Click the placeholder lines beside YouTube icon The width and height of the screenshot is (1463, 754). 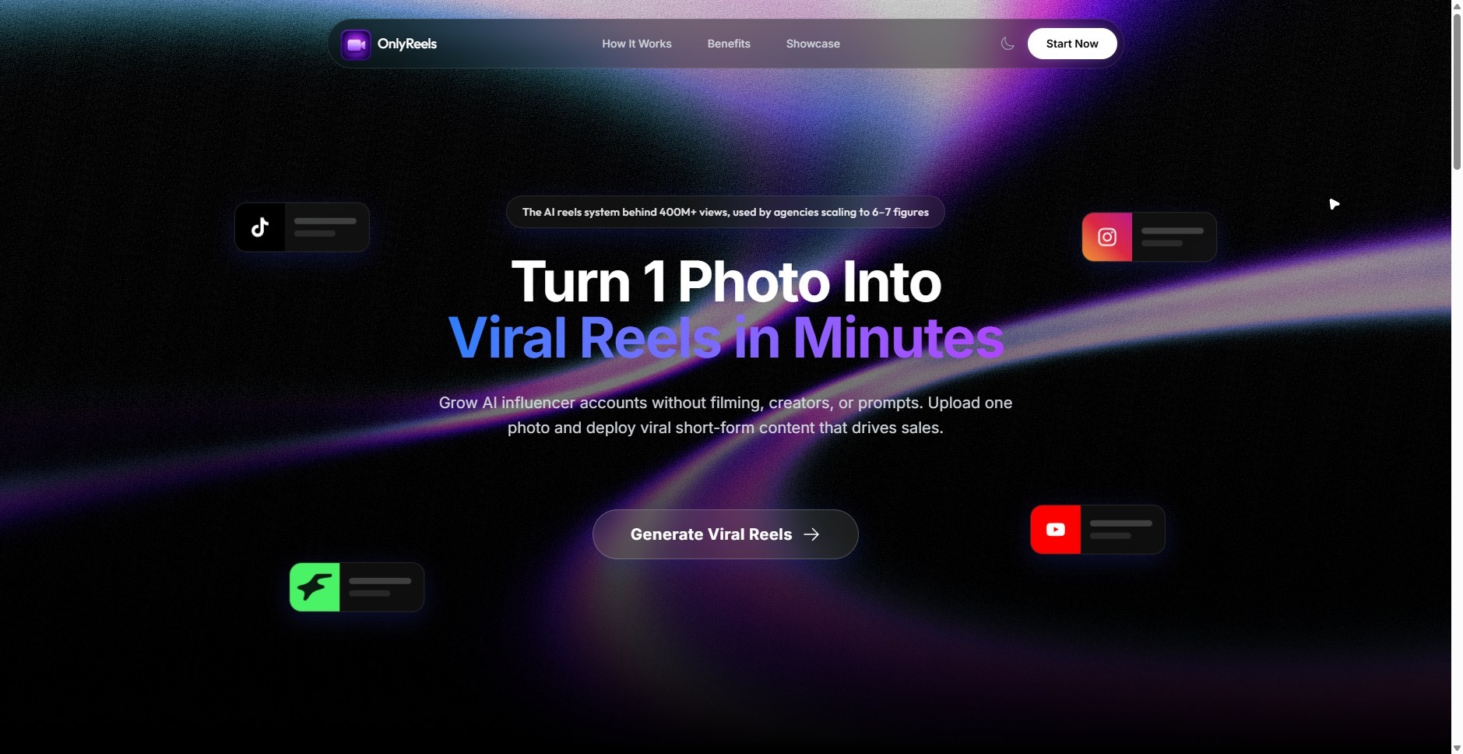(1121, 530)
